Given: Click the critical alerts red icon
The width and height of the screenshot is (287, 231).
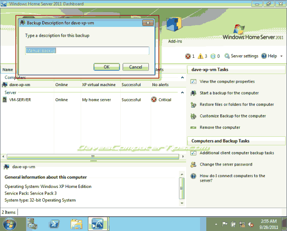Looking at the screenshot, I should point(188,56).
